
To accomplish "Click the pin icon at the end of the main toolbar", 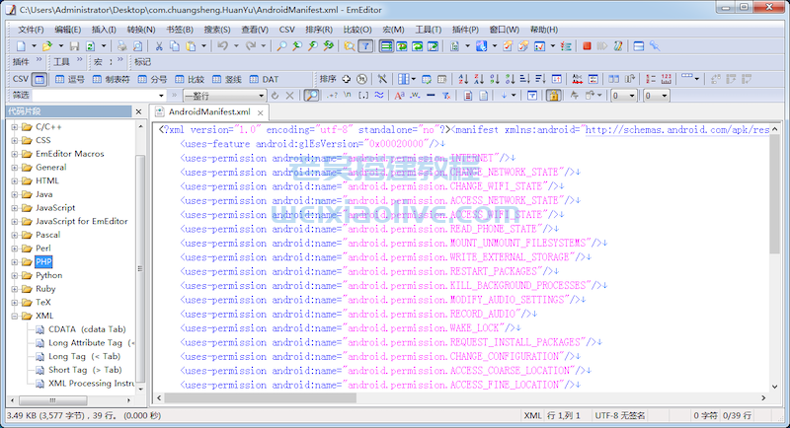I will tap(655, 46).
